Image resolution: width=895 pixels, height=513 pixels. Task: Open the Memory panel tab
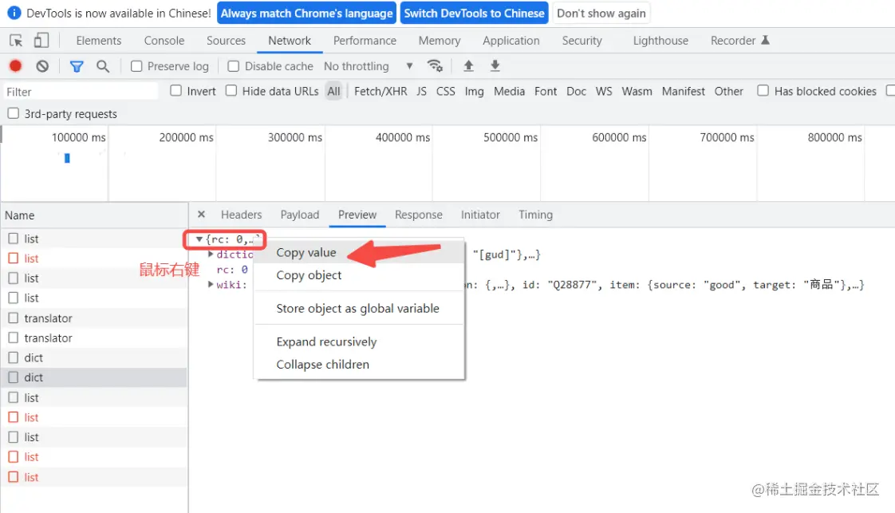(440, 41)
